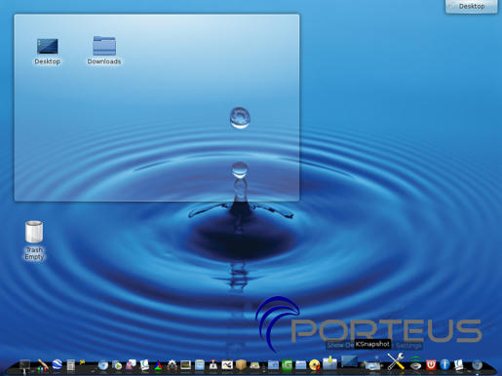The height and width of the screenshot is (376, 502).
Task: Launch the blue striped globe app in the dock
Action: point(58,364)
